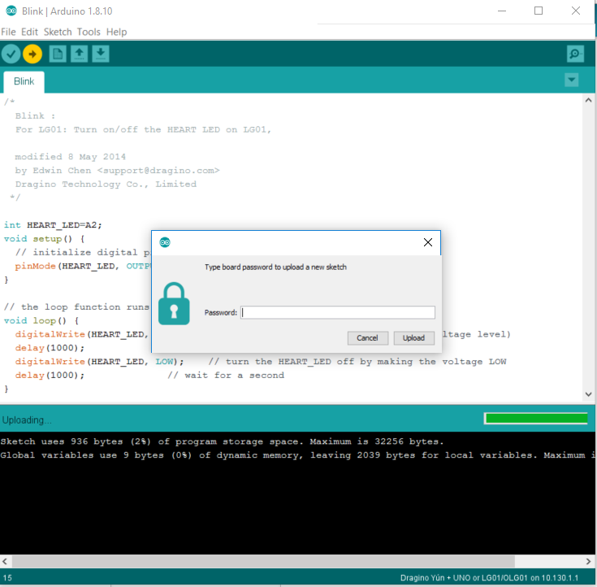597x587 pixels.
Task: Click the first 'delay(1000);' line
Action: click(x=50, y=348)
